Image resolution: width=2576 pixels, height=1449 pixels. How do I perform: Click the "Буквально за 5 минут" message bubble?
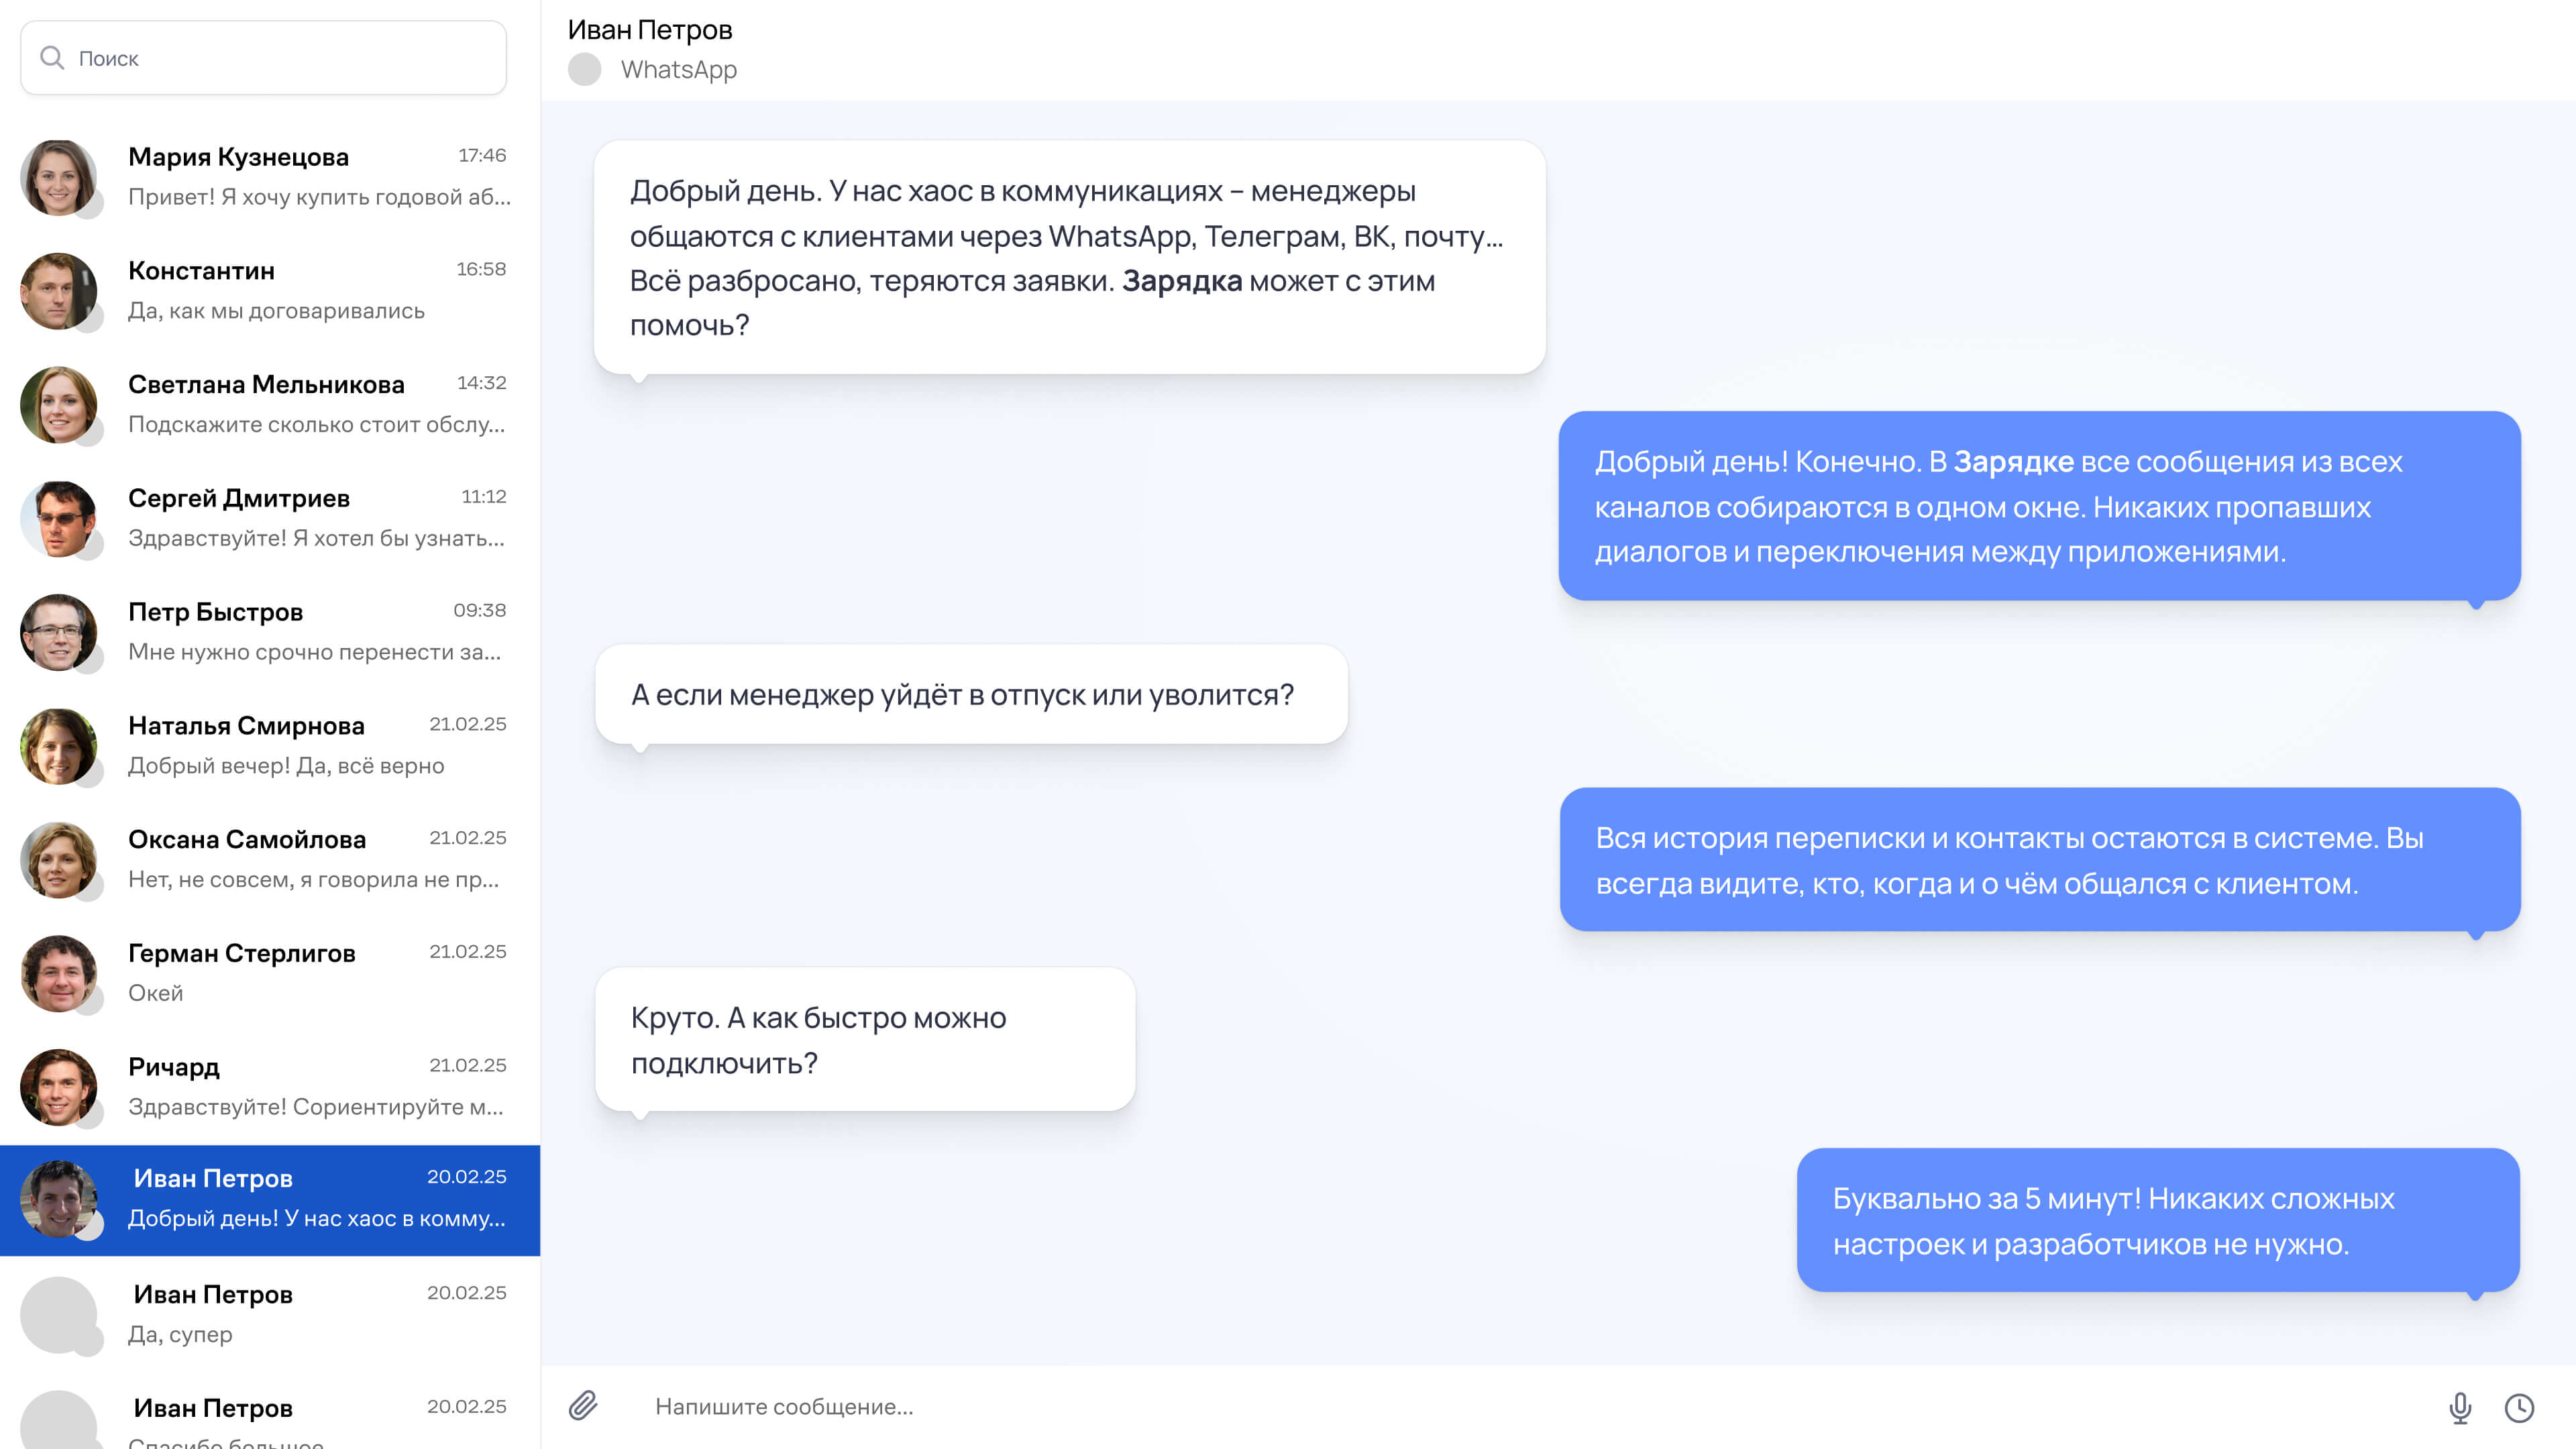[2158, 1220]
